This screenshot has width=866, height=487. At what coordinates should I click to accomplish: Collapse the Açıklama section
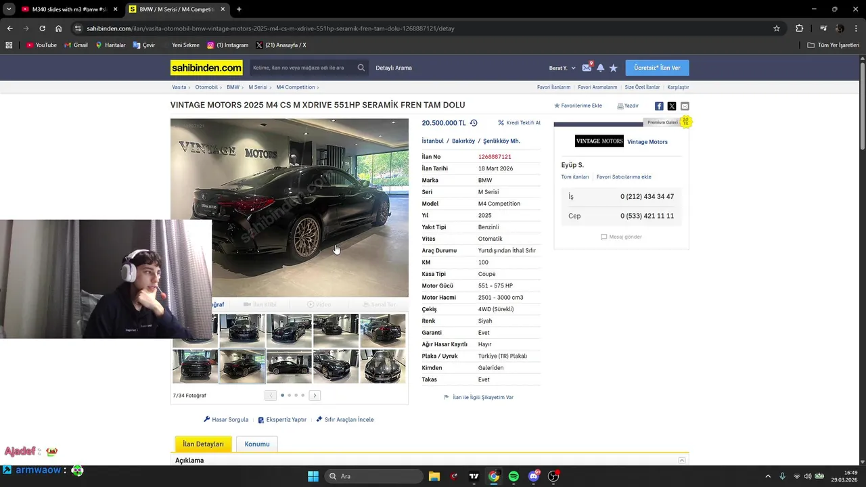[682, 461]
